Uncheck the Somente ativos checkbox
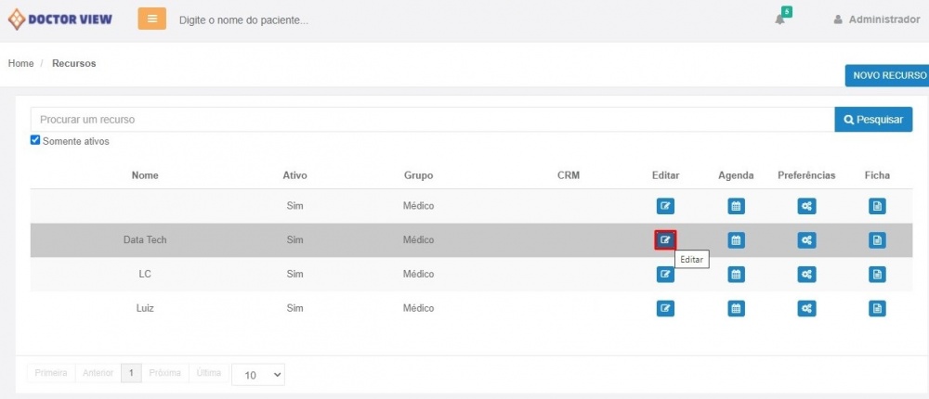The width and height of the screenshot is (929, 399). tap(35, 141)
